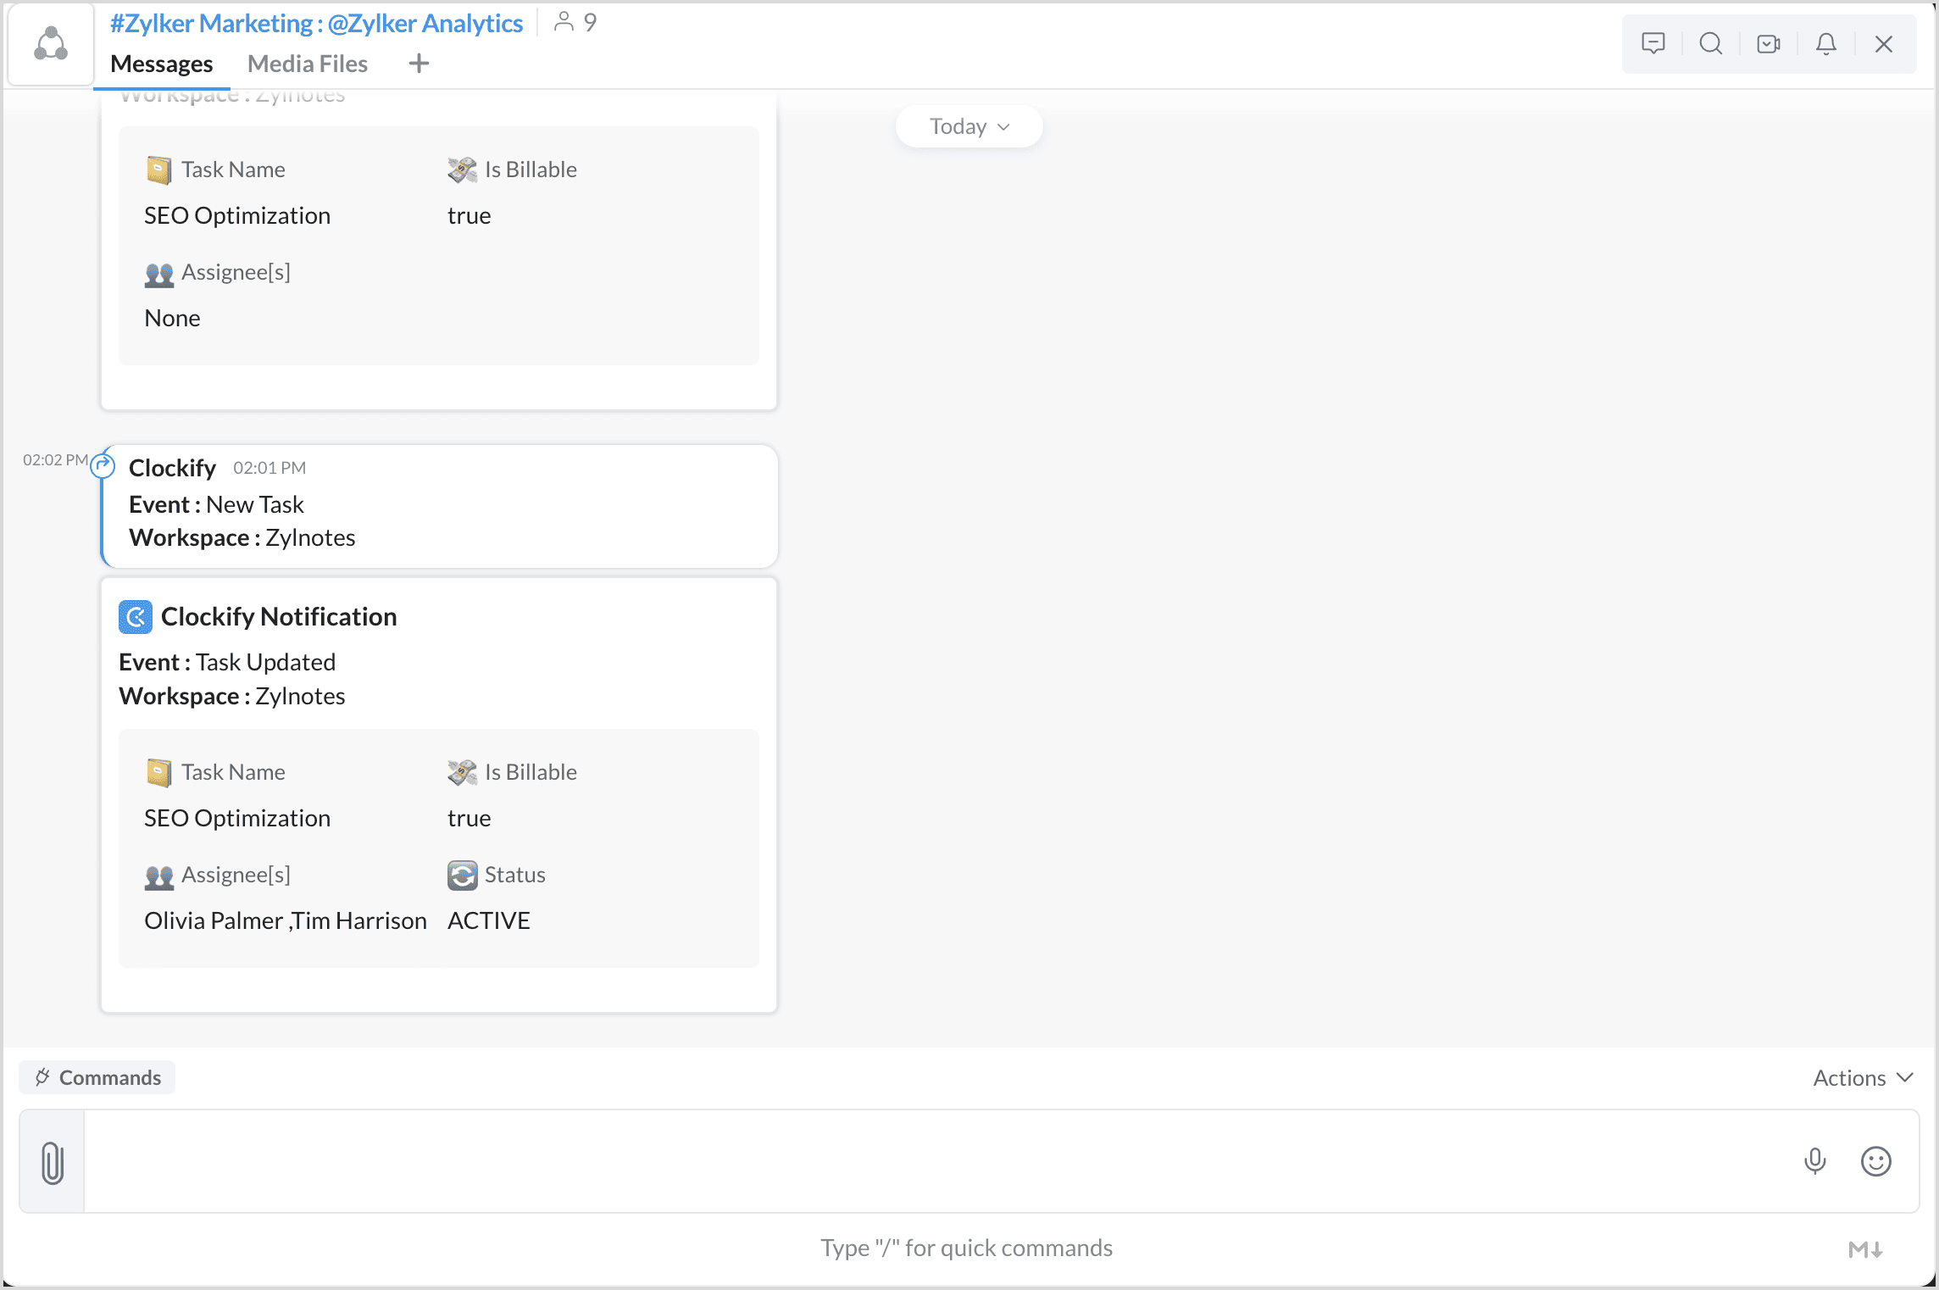Click the Commands button
Screen dimensions: 1939x1290
pyautogui.click(x=97, y=1077)
